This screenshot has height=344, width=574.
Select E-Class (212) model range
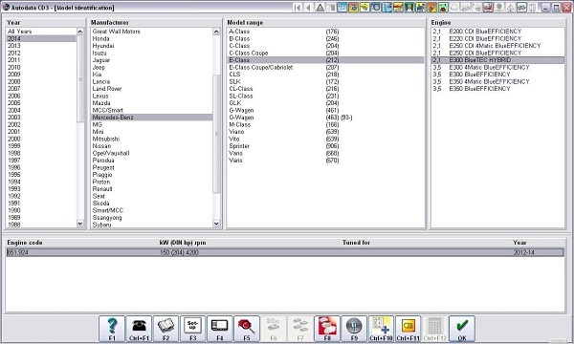pyautogui.click(x=326, y=60)
